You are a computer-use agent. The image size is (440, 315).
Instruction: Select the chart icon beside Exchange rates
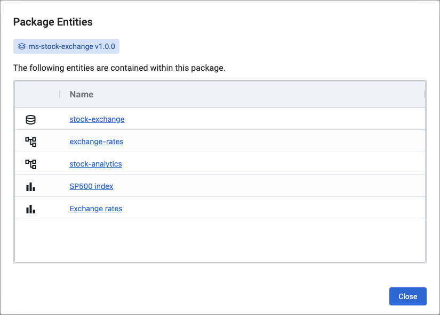[30, 209]
